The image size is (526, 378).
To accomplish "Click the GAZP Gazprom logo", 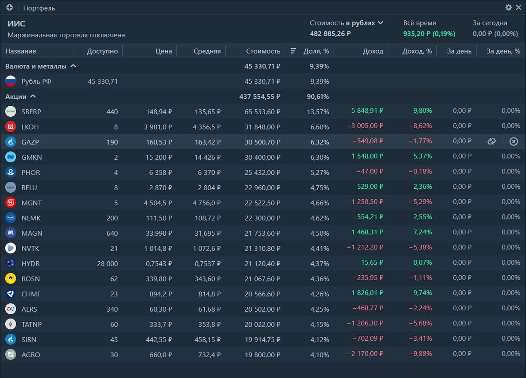I will coord(11,142).
